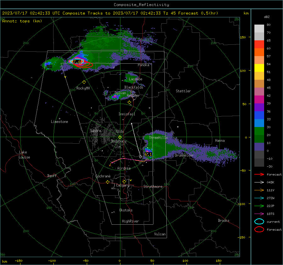
Task: Click the 7.6 km storm top label
Action: [77, 61]
